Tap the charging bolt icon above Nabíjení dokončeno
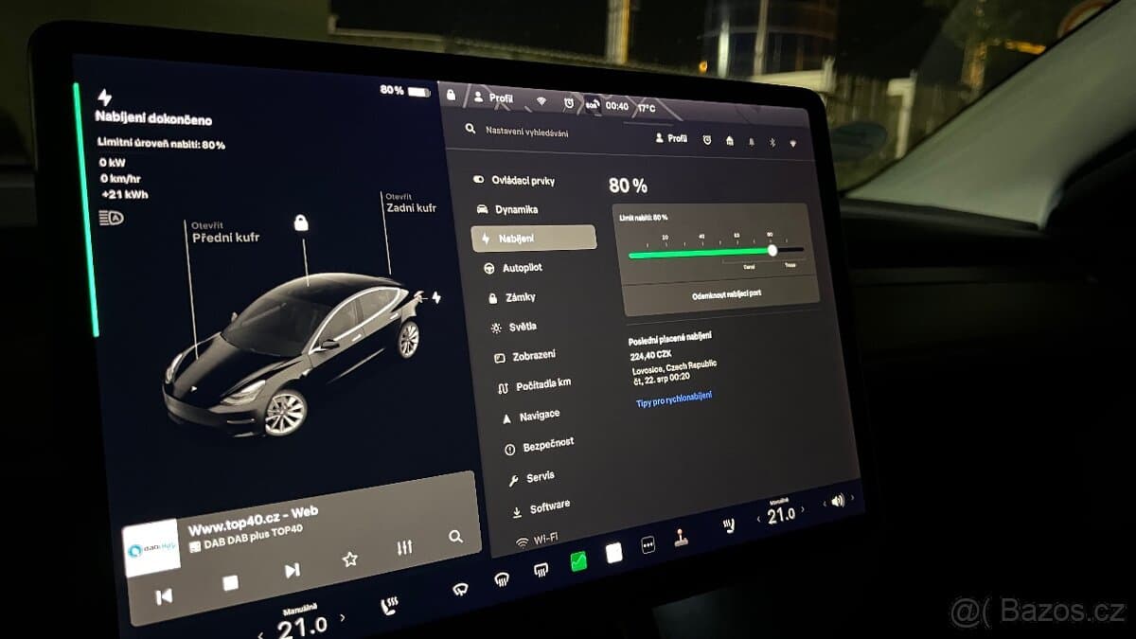The height and width of the screenshot is (639, 1136). [x=104, y=98]
